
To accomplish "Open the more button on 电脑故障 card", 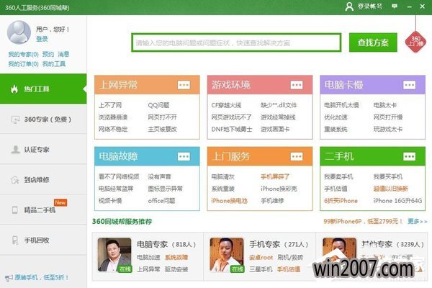I will 184,156.
